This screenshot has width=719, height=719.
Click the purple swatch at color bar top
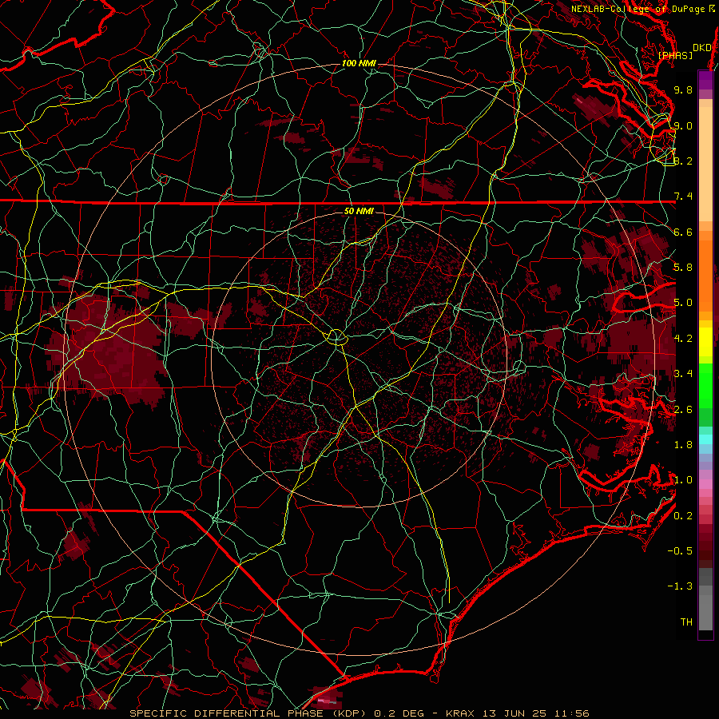tap(705, 80)
